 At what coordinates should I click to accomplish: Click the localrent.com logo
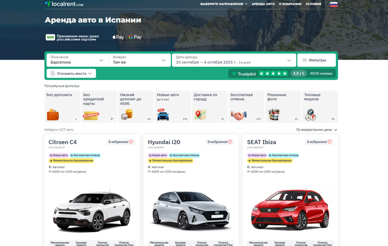pyautogui.click(x=64, y=4)
